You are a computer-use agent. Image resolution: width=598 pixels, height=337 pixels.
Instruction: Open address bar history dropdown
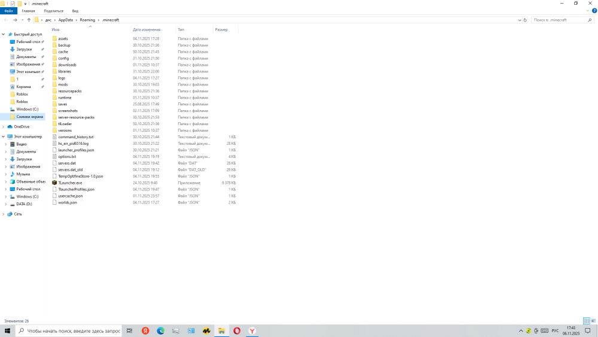520,20
